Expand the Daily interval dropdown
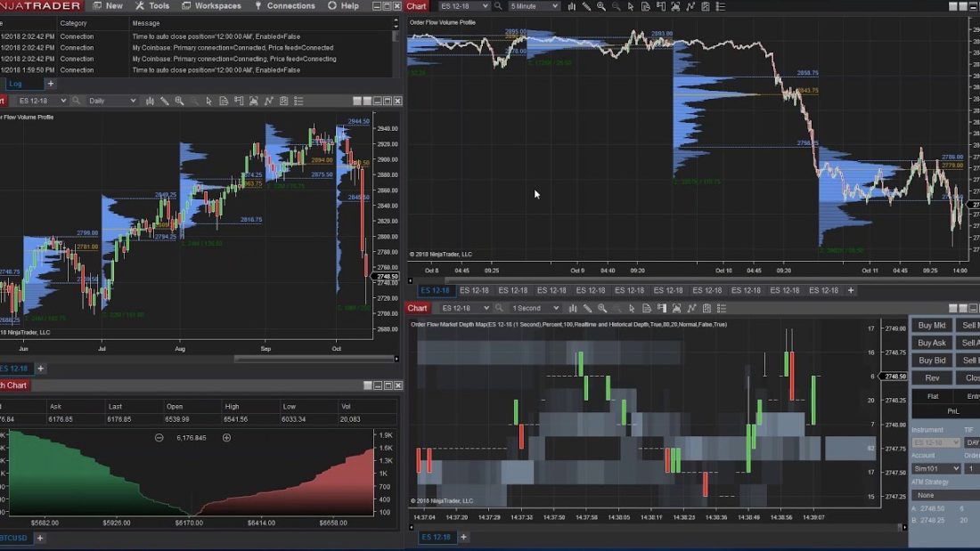This screenshot has height=551, width=980. pos(112,101)
